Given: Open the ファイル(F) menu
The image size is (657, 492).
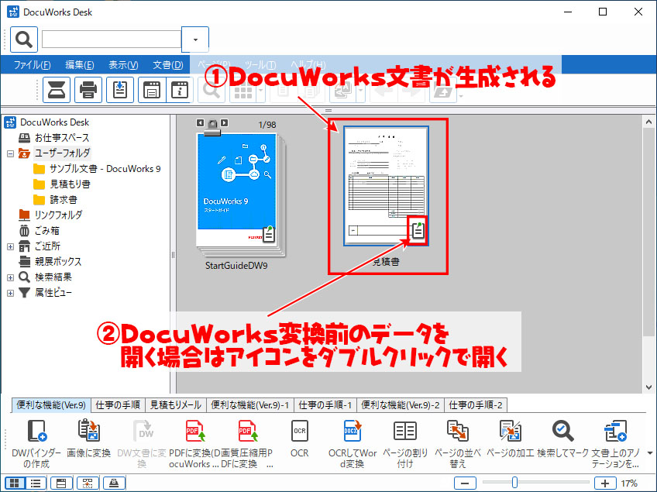Looking at the screenshot, I should (x=33, y=65).
